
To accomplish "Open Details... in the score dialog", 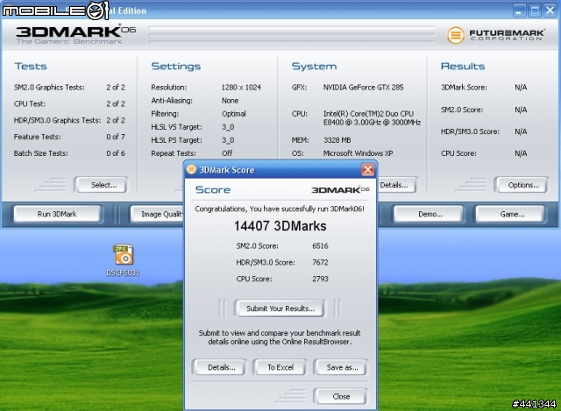I will [x=219, y=367].
